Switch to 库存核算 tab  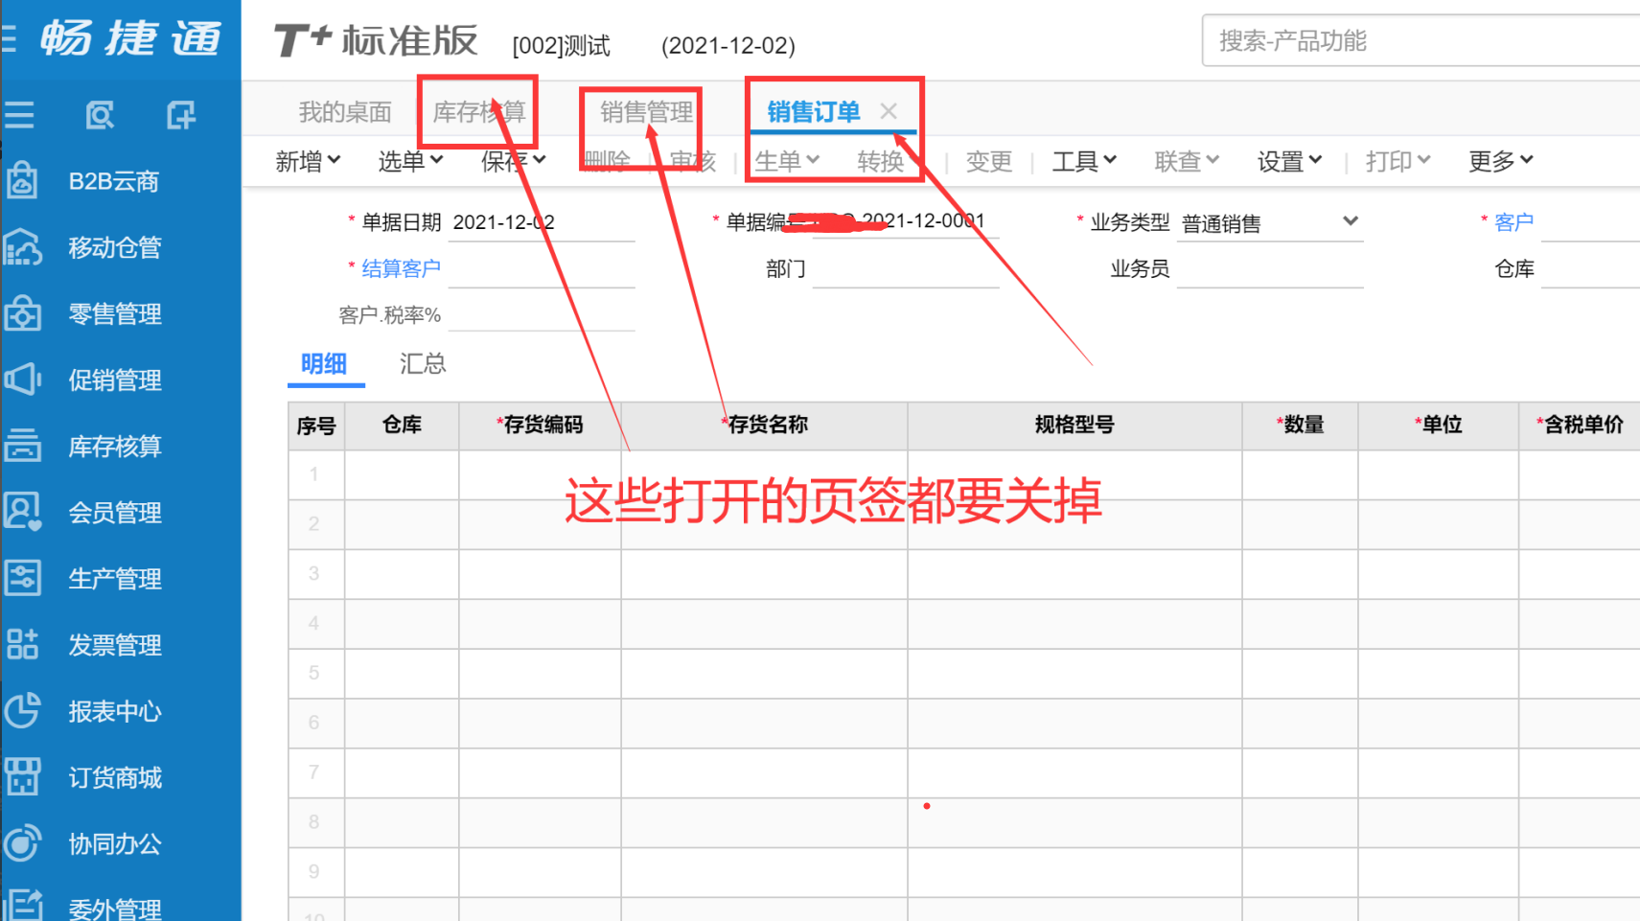[479, 112]
